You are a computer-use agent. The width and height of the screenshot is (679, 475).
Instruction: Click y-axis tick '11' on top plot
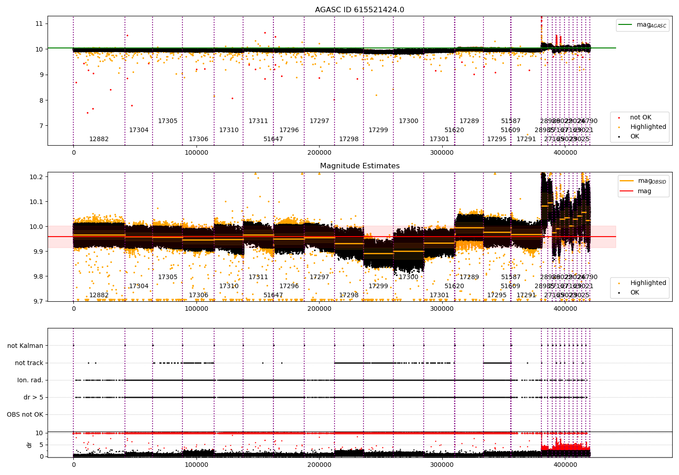tap(39, 24)
